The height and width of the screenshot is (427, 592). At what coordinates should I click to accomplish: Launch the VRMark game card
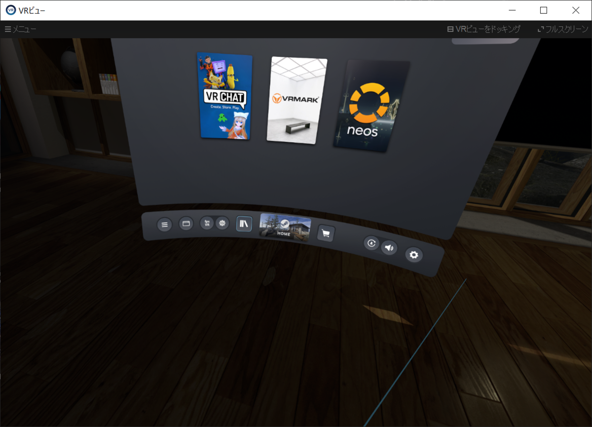tap(296, 100)
